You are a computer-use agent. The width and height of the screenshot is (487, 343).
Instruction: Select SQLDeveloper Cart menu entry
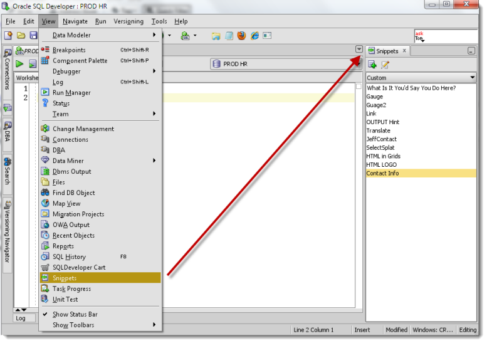tap(100, 267)
